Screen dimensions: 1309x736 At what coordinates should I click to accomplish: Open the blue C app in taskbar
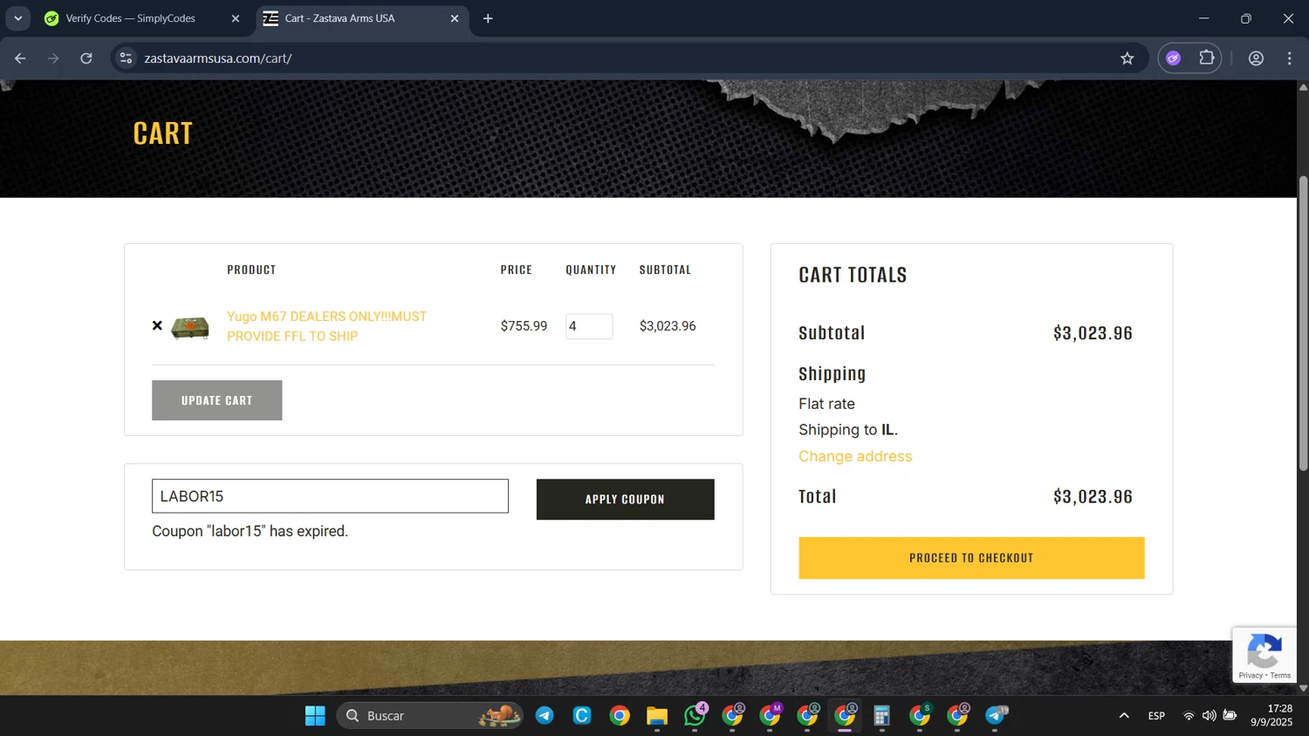582,716
